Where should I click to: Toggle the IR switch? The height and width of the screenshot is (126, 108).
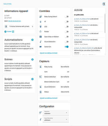tap(67, 22)
